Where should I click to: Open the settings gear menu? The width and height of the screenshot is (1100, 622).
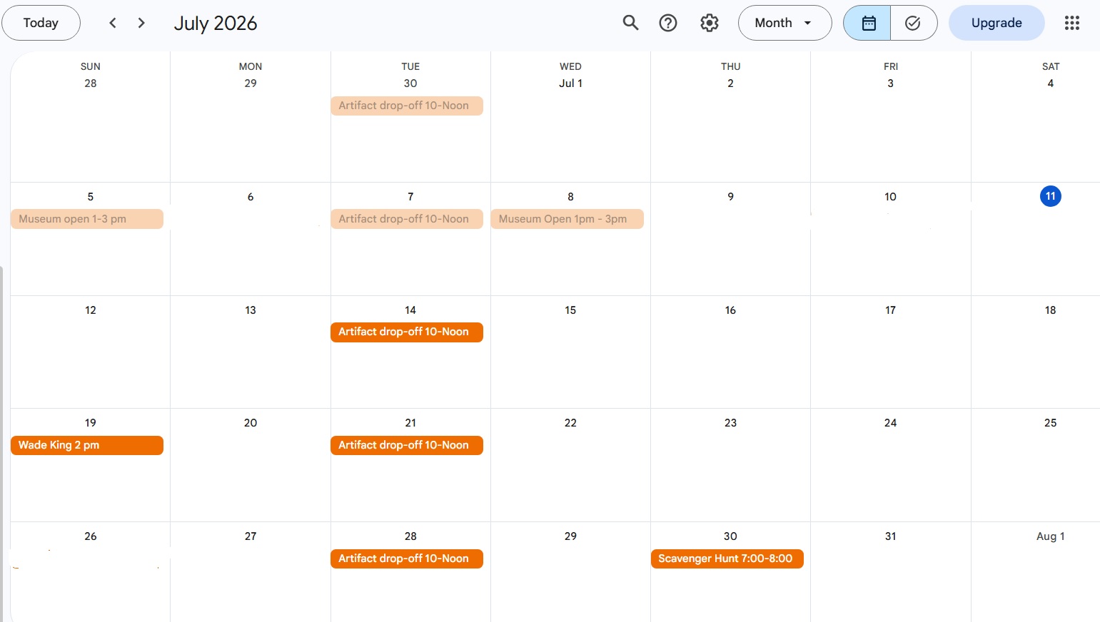[709, 23]
